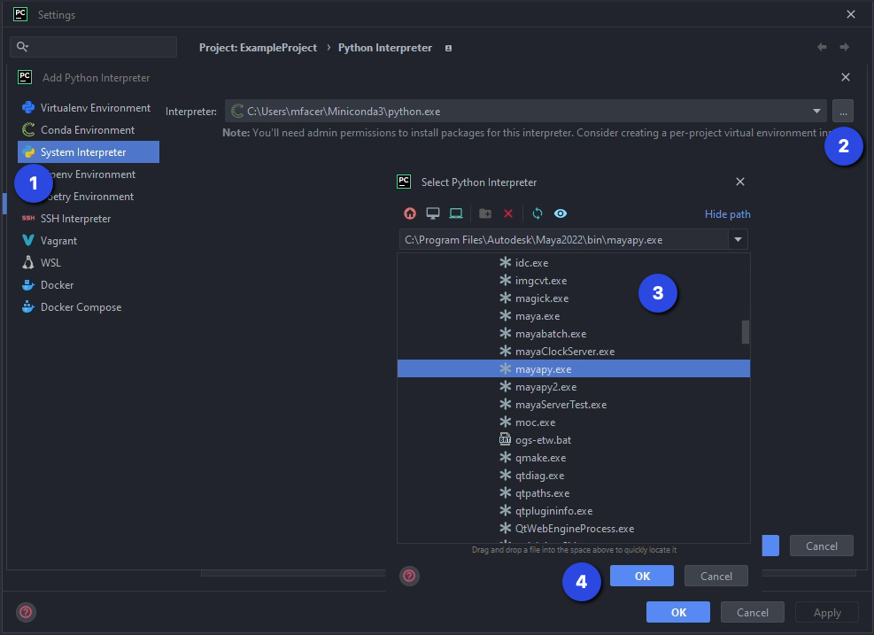Expand the interpreter file path combo box

(x=738, y=239)
